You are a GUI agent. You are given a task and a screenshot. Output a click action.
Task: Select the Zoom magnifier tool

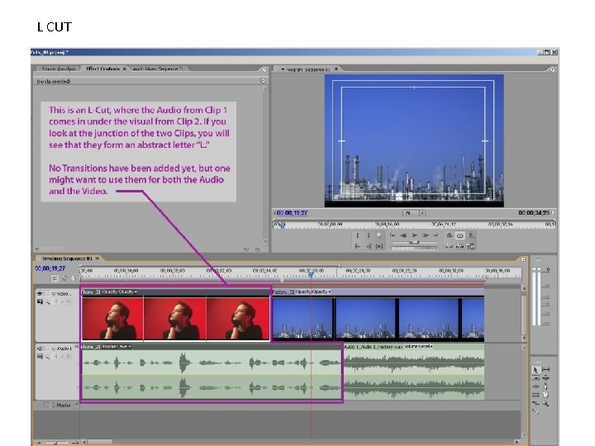545,404
